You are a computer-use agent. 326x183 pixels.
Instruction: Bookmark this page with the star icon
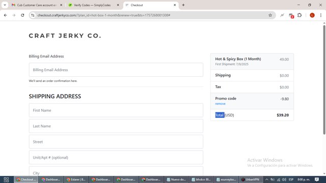[x=270, y=15]
